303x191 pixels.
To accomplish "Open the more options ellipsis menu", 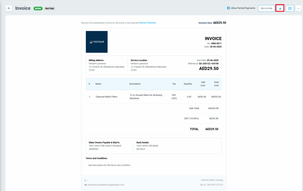I will [299, 8].
